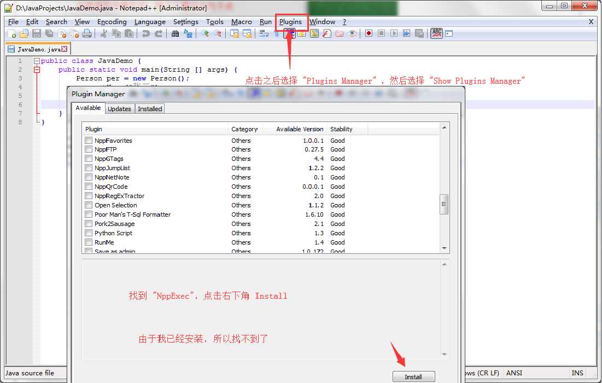The height and width of the screenshot is (383, 602).
Task: Open the Macro menu
Action: pos(242,22)
